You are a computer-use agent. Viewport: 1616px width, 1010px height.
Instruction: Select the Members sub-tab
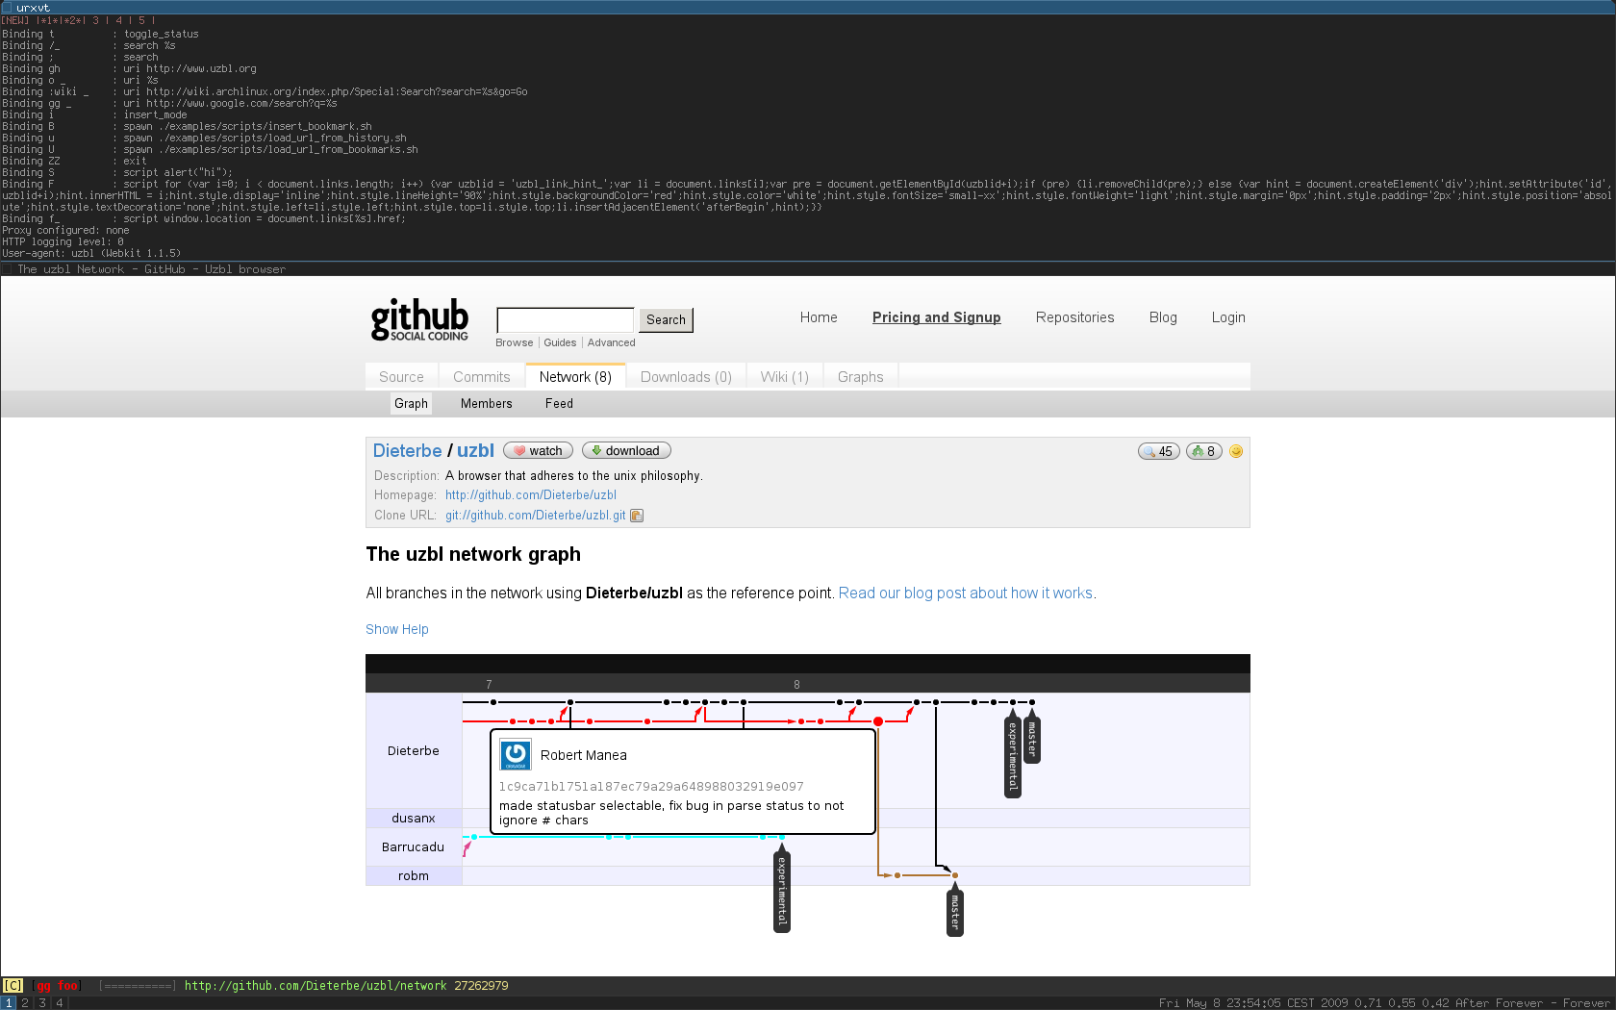[487, 404]
